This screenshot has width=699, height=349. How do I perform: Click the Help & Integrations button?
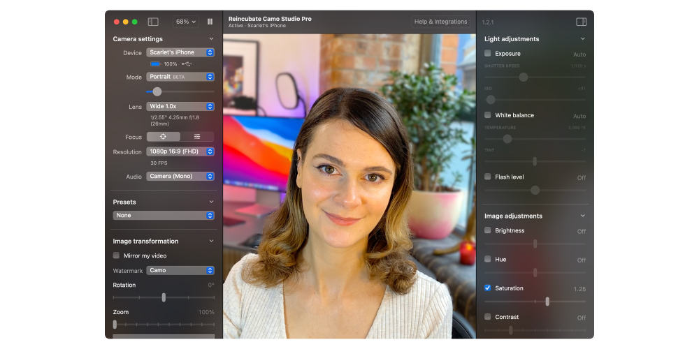[x=440, y=22]
